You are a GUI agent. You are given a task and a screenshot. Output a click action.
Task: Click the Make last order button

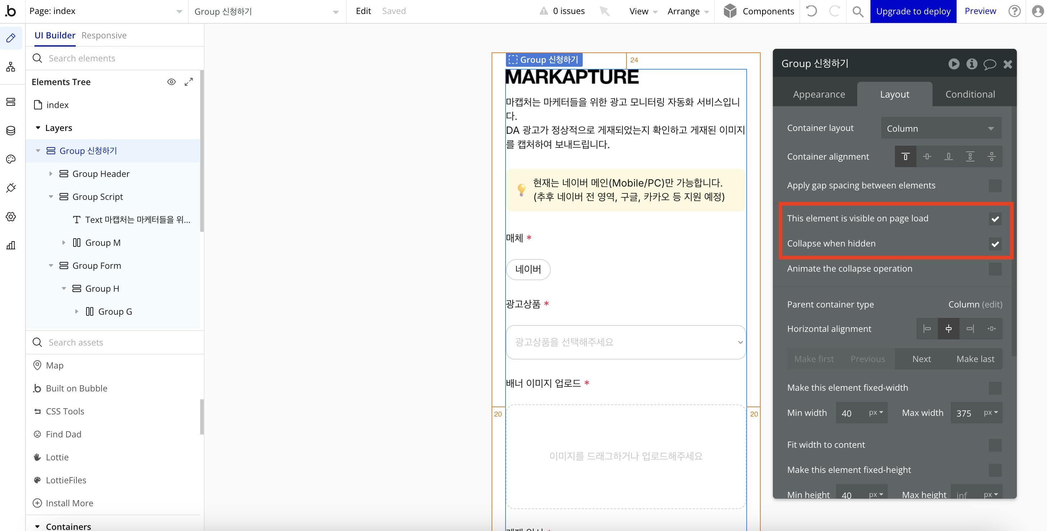pyautogui.click(x=975, y=359)
